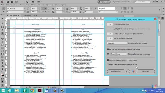Open the Marginalia character style dropdown in dialog
This screenshot has width=165, height=93.
(117, 43)
